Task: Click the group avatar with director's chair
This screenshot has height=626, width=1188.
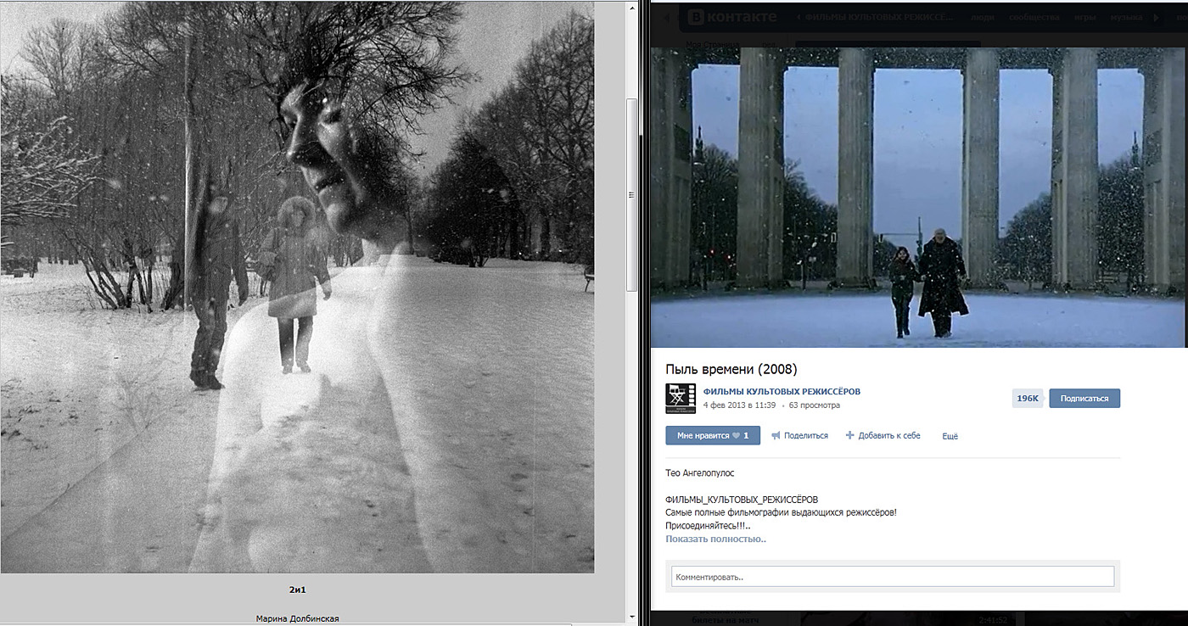Action: coord(680,398)
